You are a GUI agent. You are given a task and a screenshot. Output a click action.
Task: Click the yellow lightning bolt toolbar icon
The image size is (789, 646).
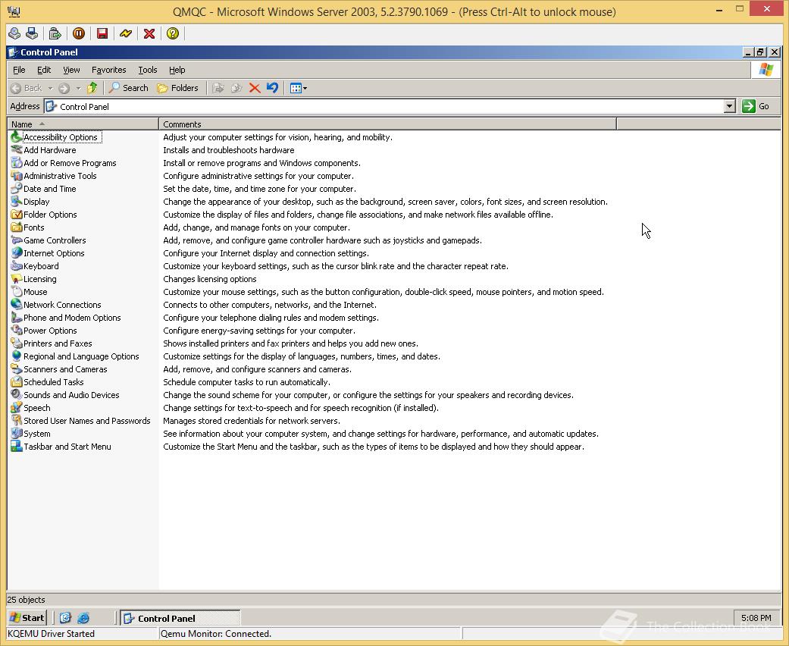tap(126, 33)
